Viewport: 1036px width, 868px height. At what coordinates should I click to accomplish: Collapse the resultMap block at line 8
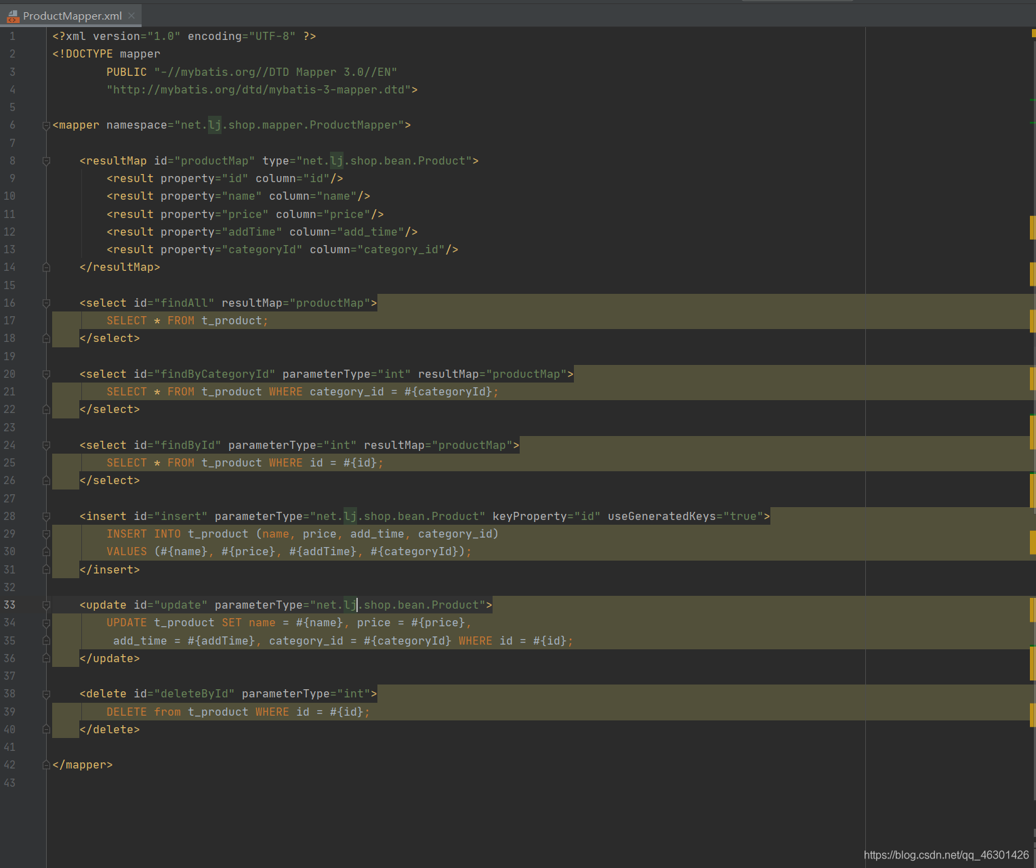click(46, 161)
